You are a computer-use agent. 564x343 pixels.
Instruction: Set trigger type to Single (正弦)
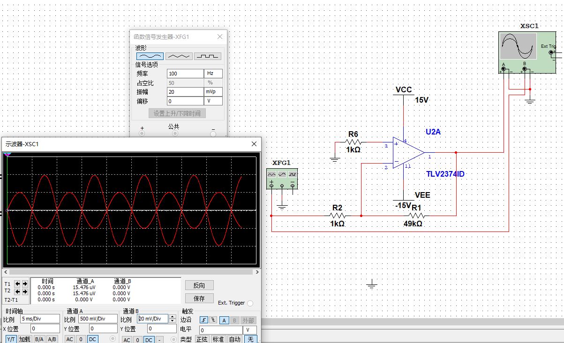pyautogui.click(x=202, y=339)
